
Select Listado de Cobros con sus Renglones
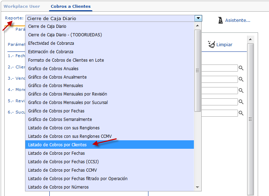pos(110,128)
